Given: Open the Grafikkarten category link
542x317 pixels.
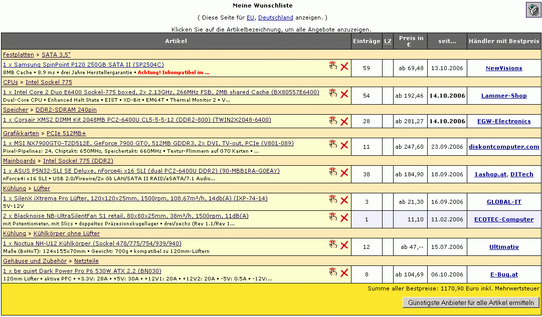Looking at the screenshot, I should click(x=21, y=133).
